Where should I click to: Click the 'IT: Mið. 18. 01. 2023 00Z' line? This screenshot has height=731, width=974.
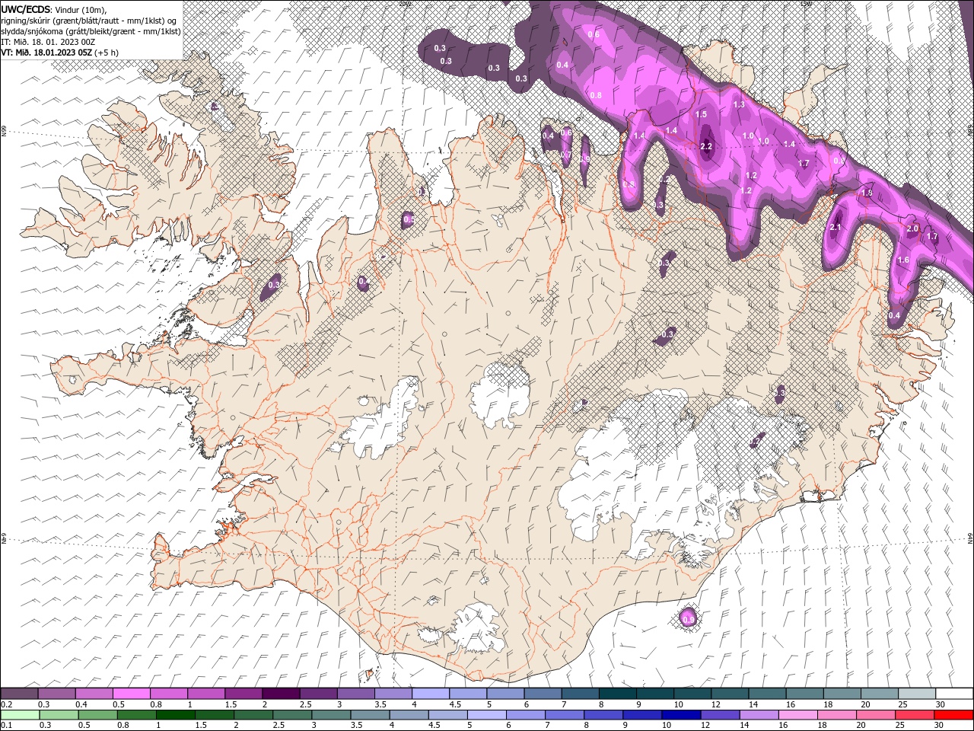(x=48, y=42)
